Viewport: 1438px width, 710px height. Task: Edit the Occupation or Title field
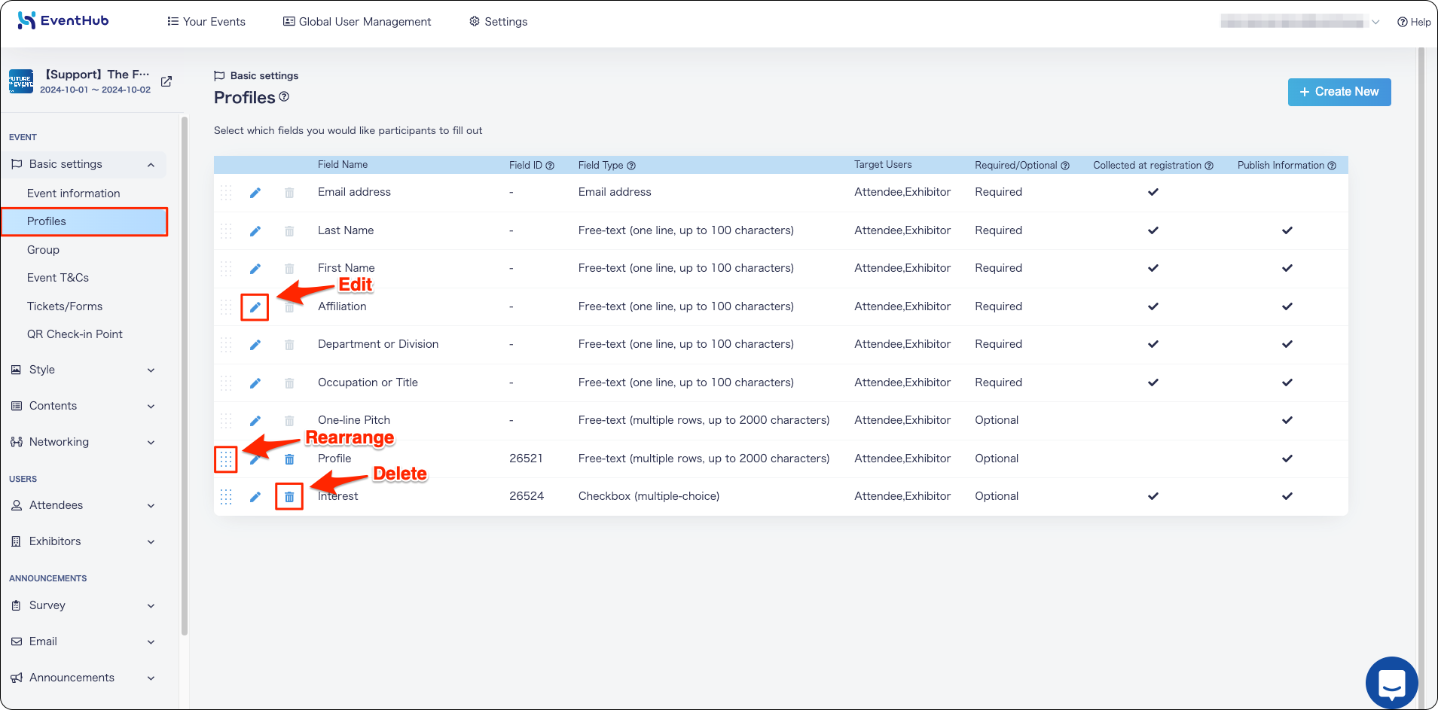pos(255,383)
